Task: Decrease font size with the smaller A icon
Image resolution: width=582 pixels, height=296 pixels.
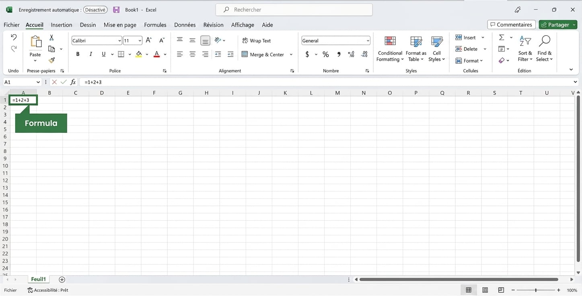Action: [162, 40]
